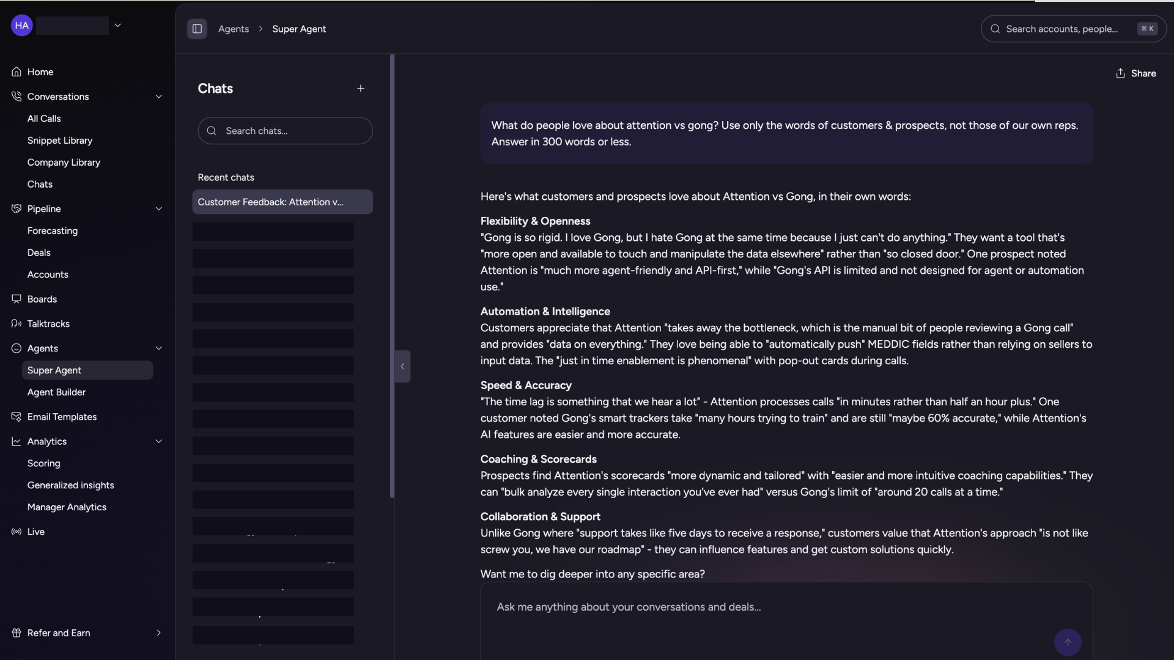Click Agents breadcrumb link
Image resolution: width=1174 pixels, height=660 pixels.
coord(234,29)
